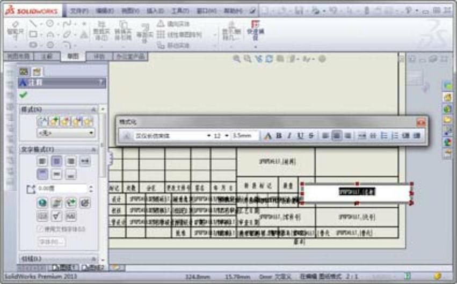Click Link to Property icon

[56, 203]
